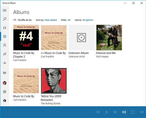
Task: Click Rich Harper artist name
Action: click(x=103, y=57)
